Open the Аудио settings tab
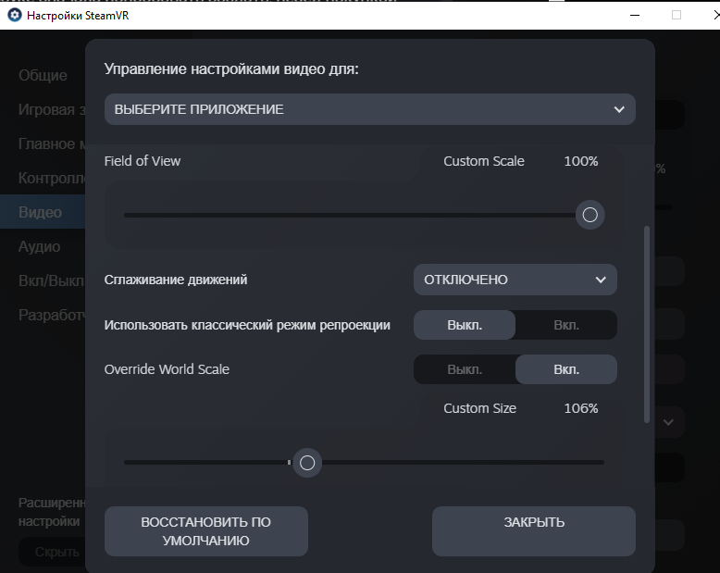720x573 pixels. point(40,246)
